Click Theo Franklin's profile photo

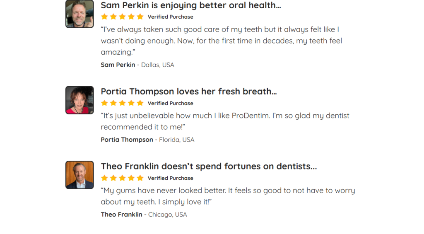pyautogui.click(x=79, y=175)
